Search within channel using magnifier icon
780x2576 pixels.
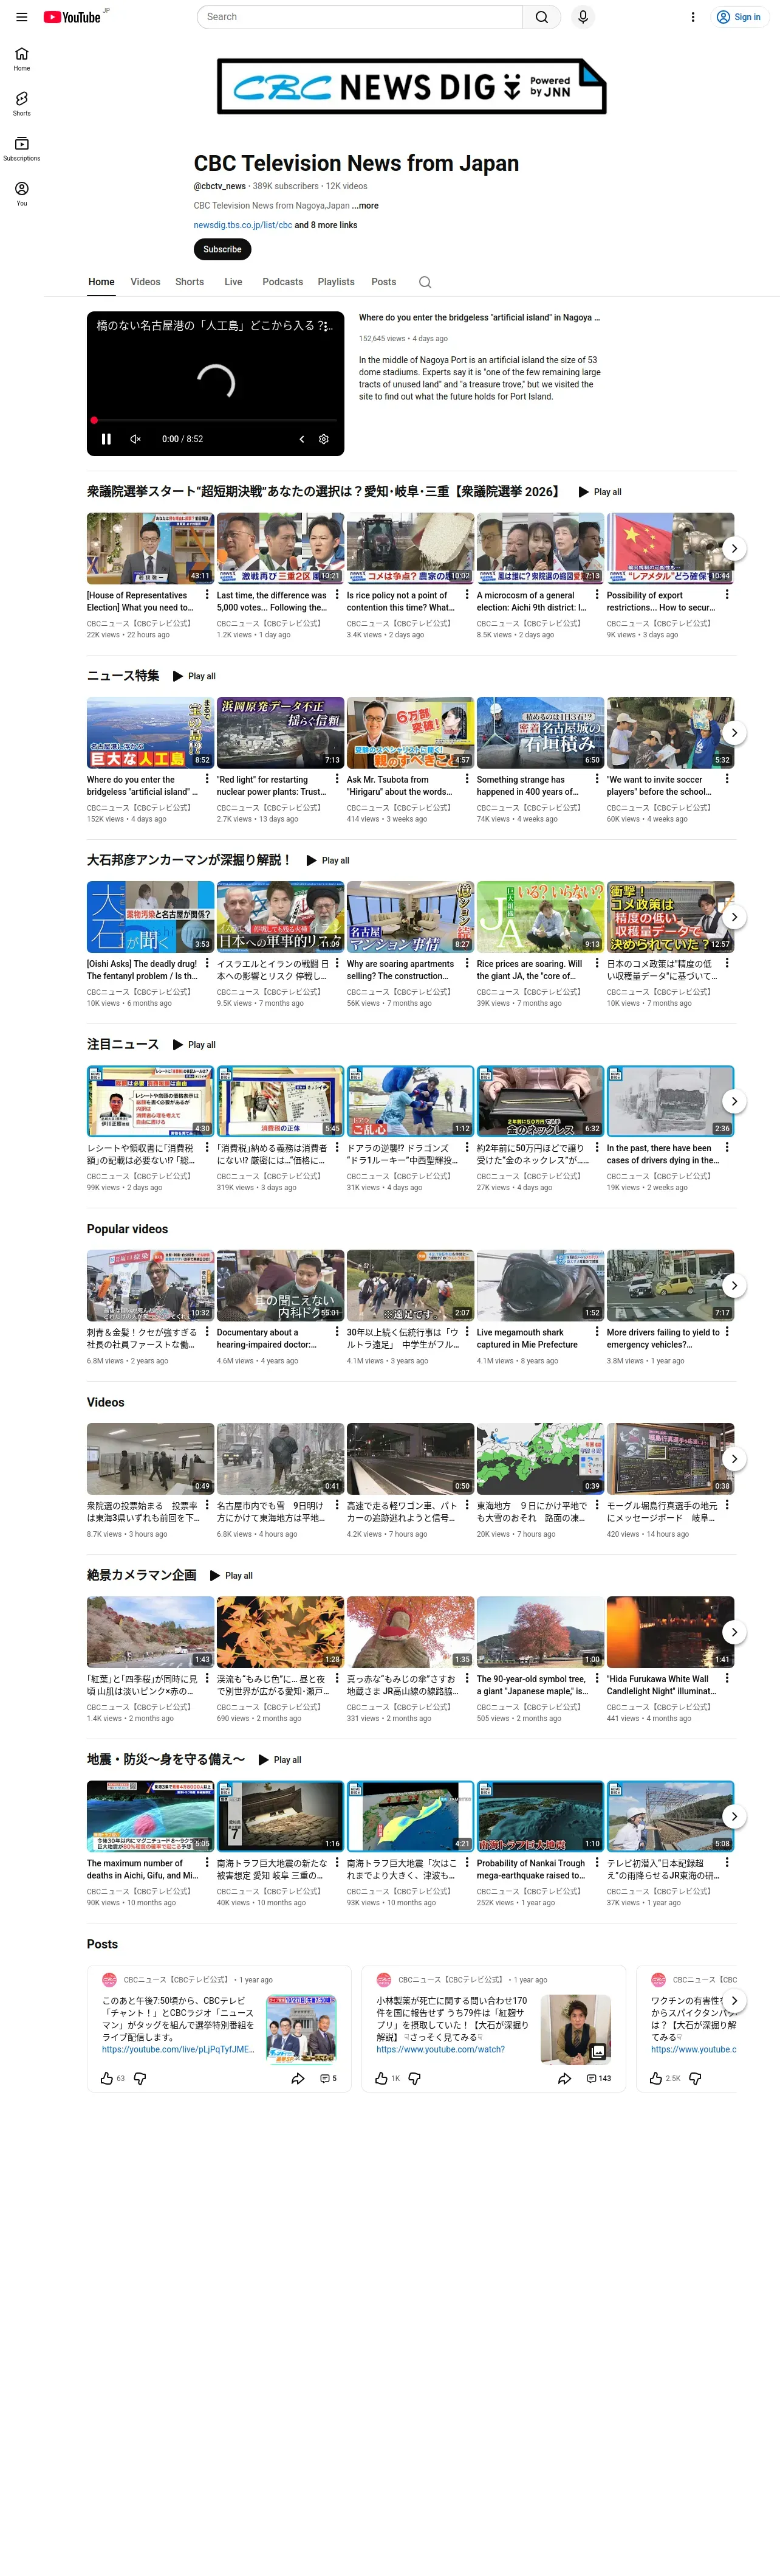pos(425,282)
